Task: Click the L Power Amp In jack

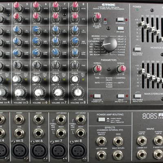Action: click(x=142, y=141)
